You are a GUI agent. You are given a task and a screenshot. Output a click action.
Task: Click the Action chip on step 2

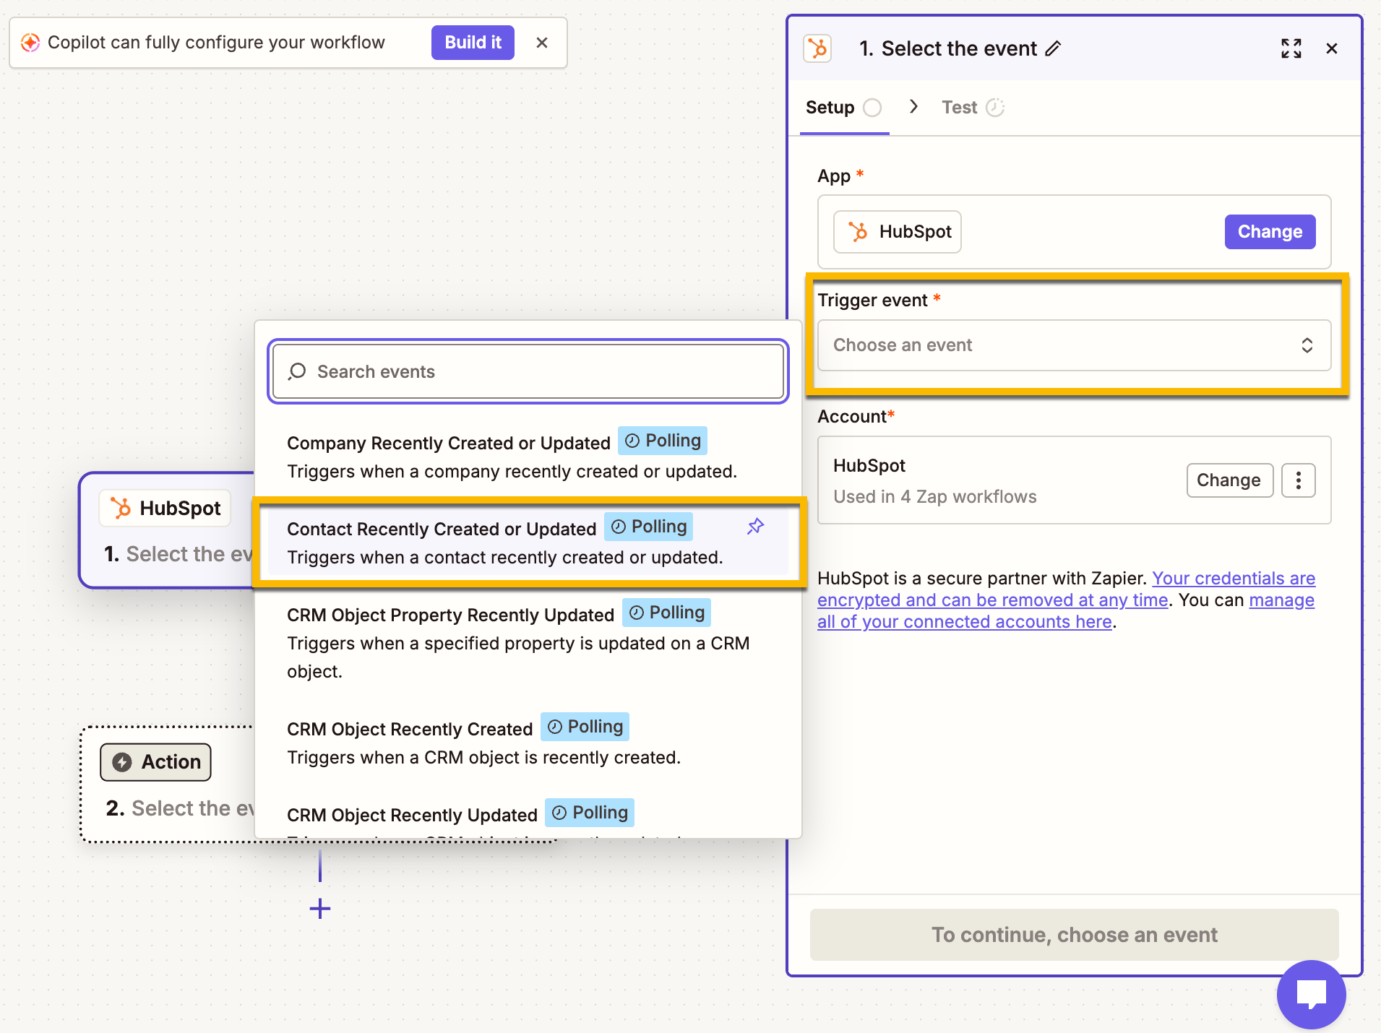(x=156, y=762)
